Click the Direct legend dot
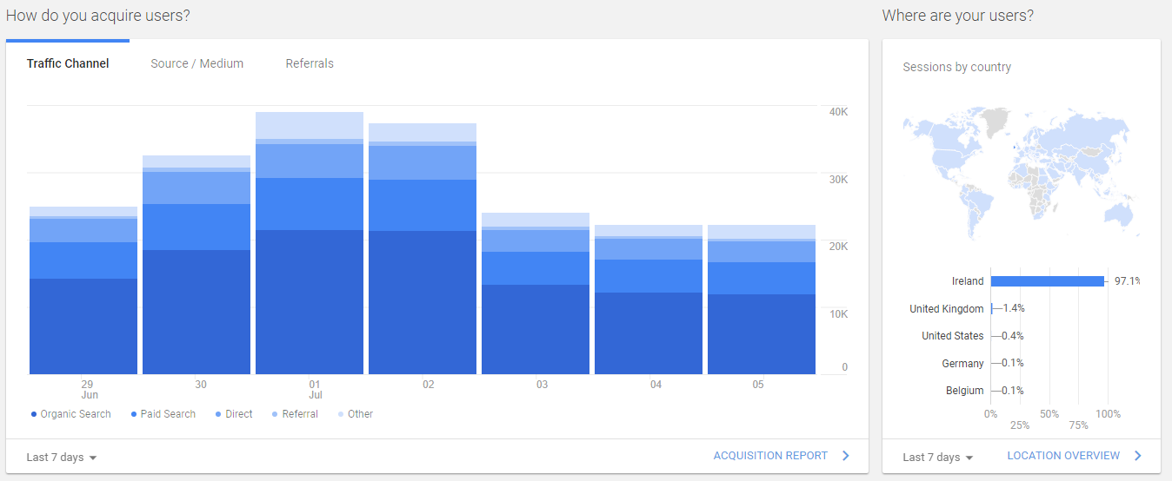 tap(218, 415)
